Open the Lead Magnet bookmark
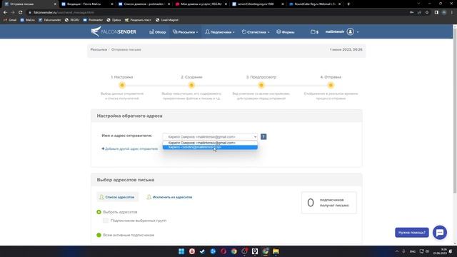This screenshot has height=257, width=457. click(x=167, y=20)
